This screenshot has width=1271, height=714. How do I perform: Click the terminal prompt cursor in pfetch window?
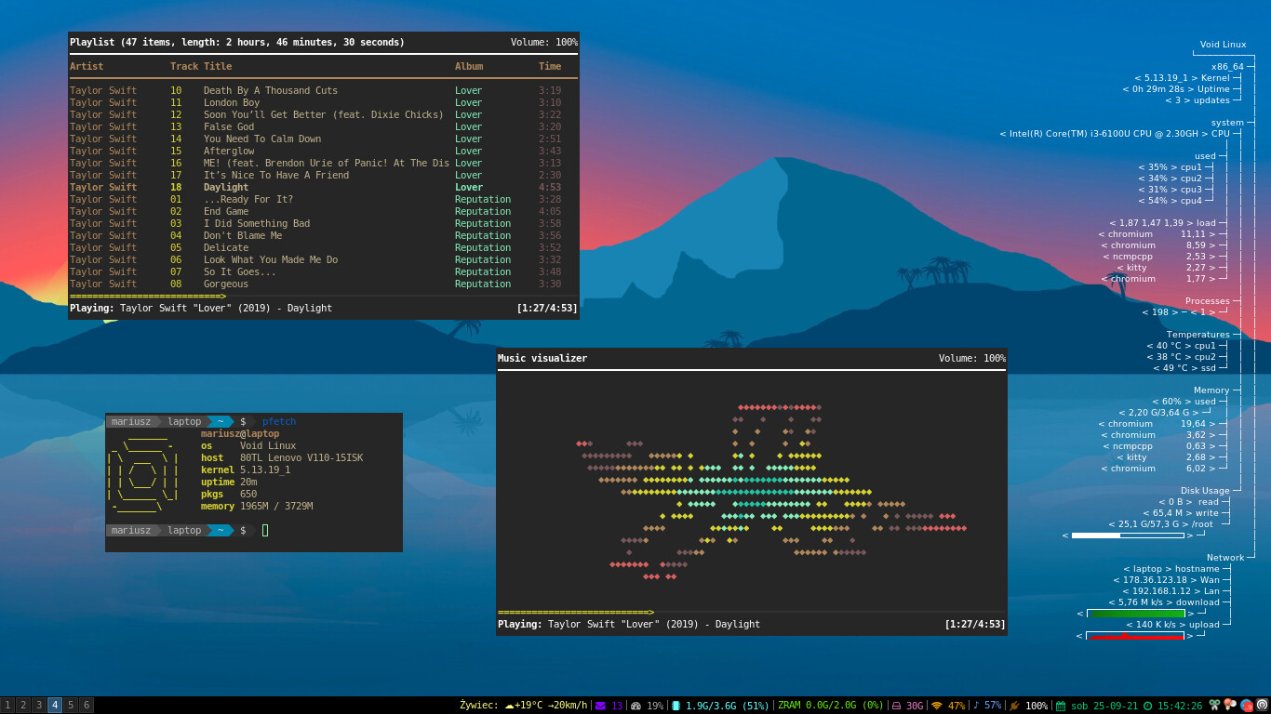click(265, 530)
